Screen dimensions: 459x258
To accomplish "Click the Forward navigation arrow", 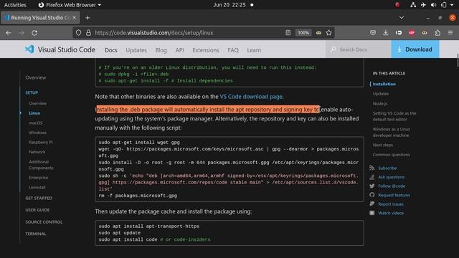I will [x=22, y=33].
